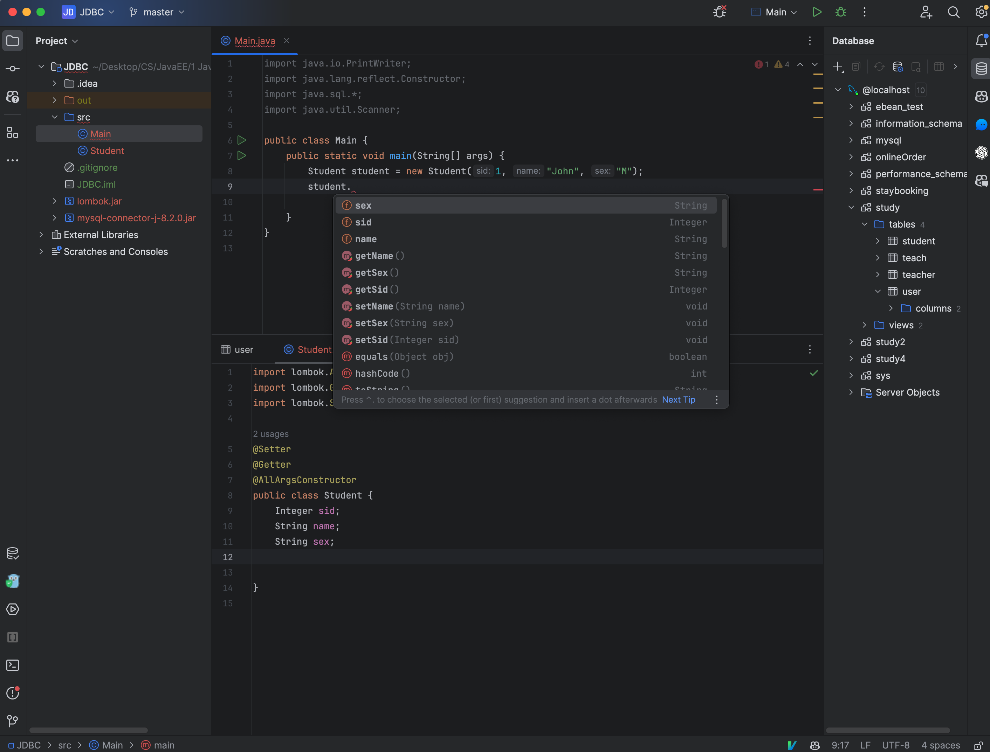Open the Notifications bell panel
Screen dimensions: 990x752
982,40
